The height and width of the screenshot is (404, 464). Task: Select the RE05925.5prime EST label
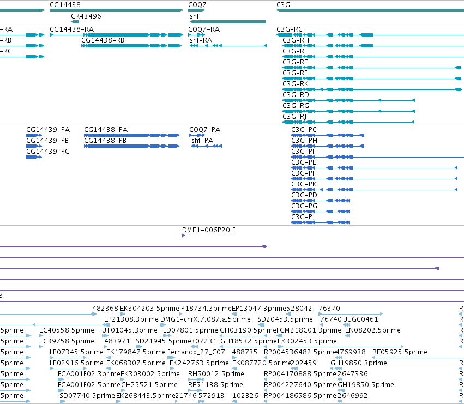tap(400, 352)
